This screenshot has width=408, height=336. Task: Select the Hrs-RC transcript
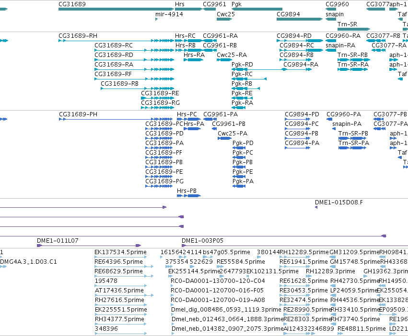[188, 41]
